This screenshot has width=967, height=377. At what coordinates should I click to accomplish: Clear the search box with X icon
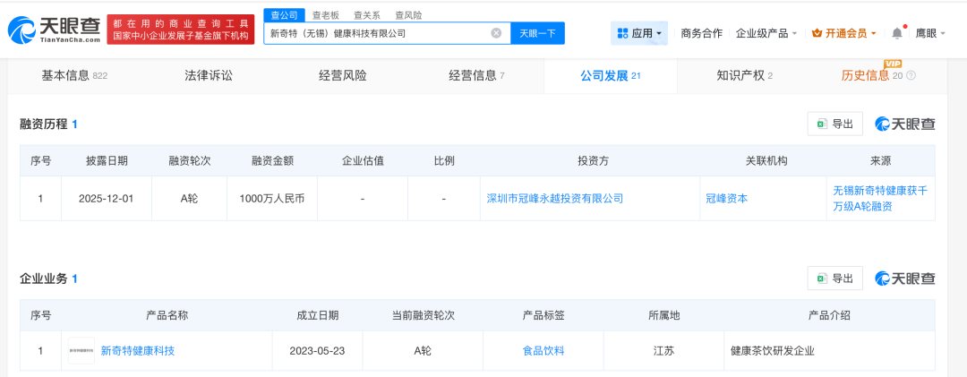[x=496, y=33]
